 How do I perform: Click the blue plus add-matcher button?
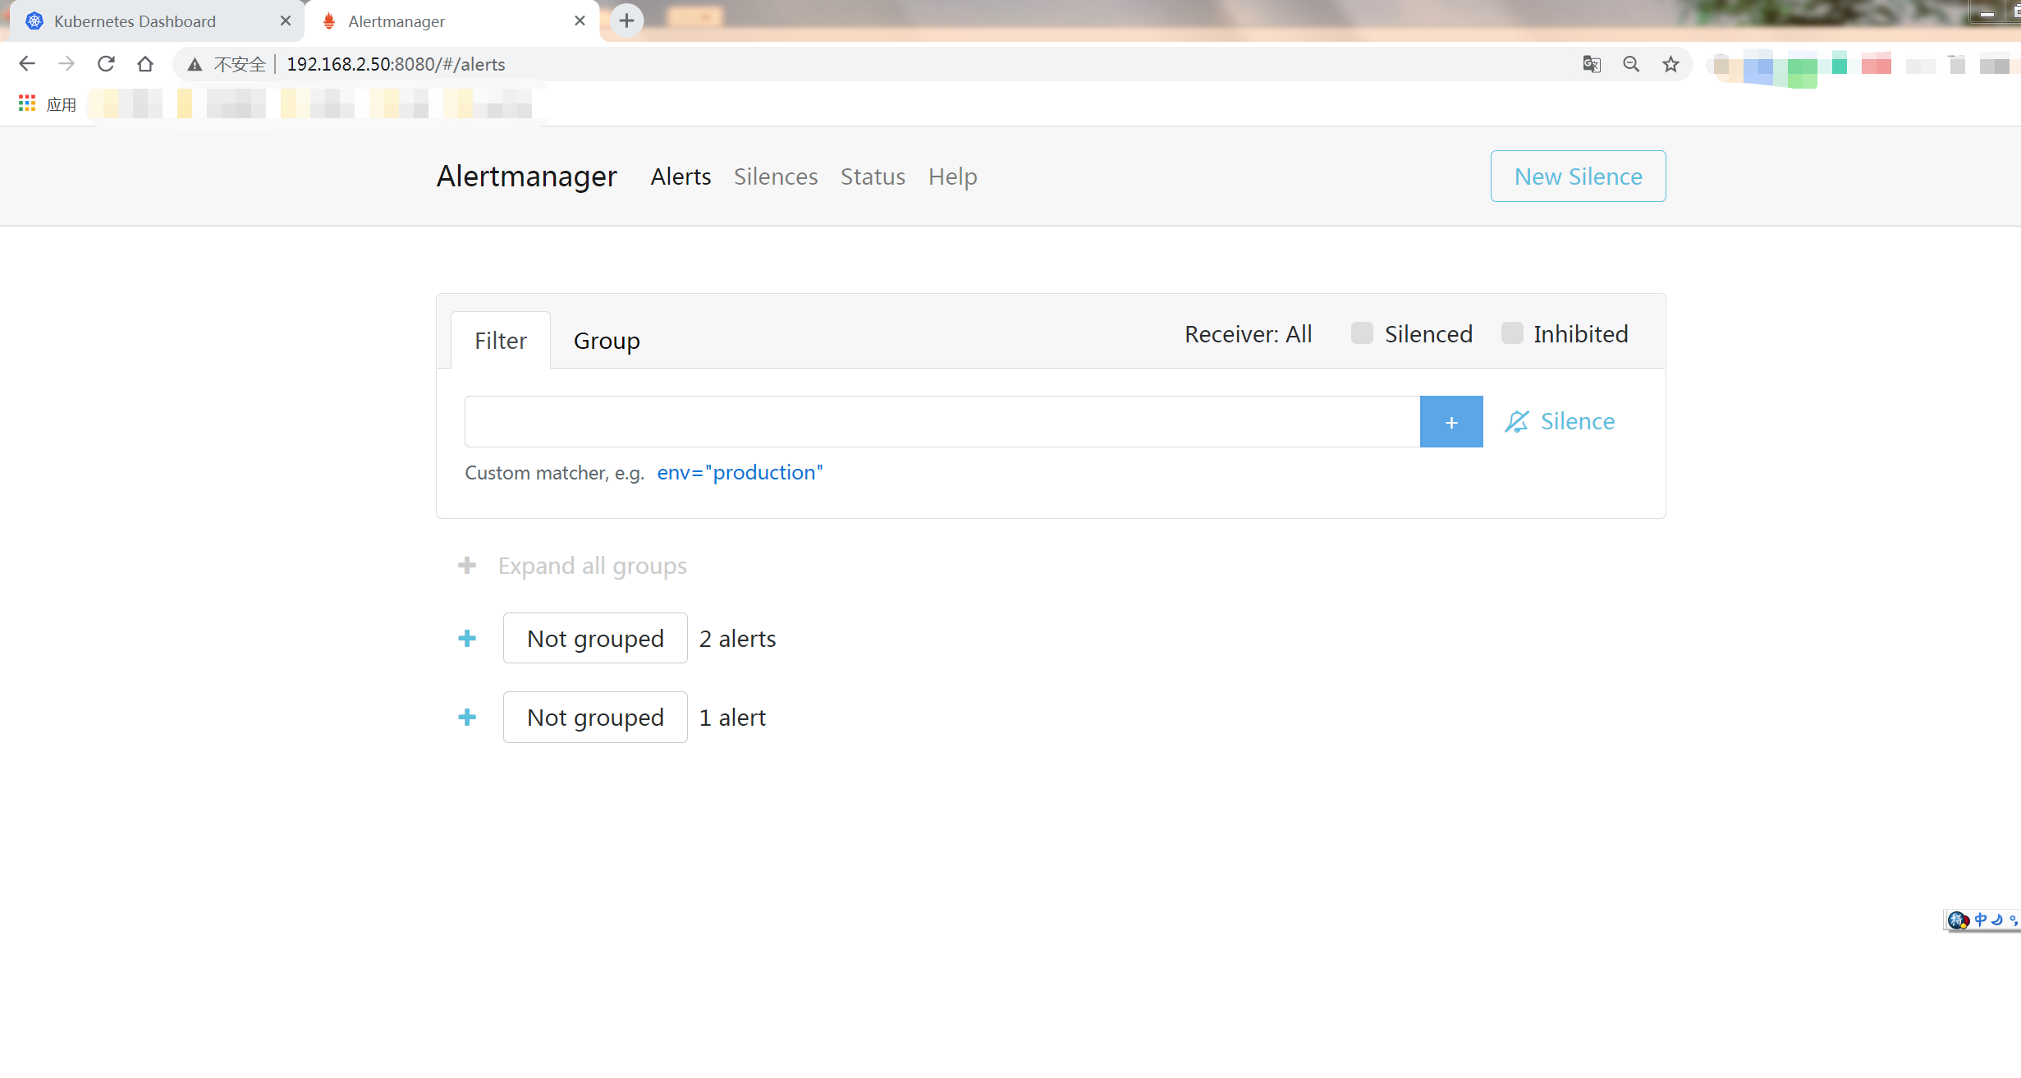pyautogui.click(x=1450, y=422)
